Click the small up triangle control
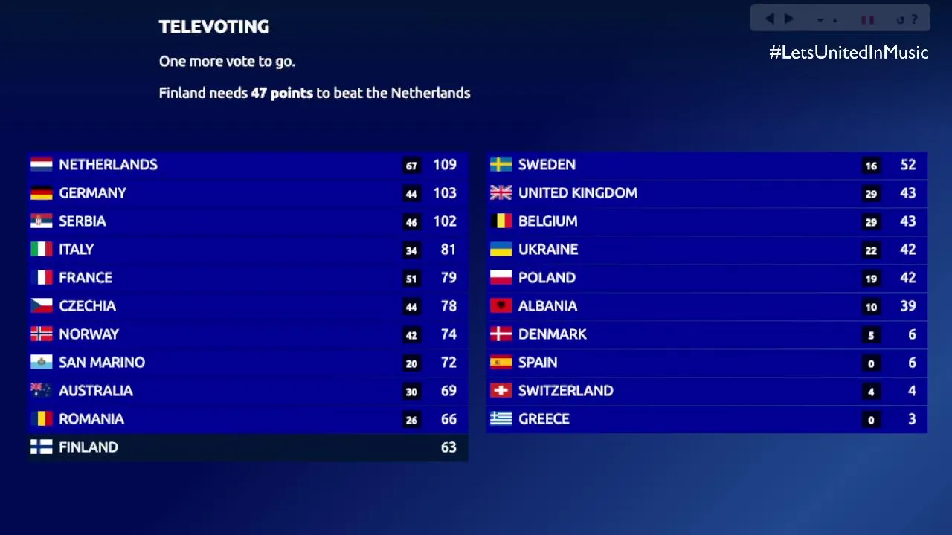The height and width of the screenshot is (535, 952). pos(835,21)
